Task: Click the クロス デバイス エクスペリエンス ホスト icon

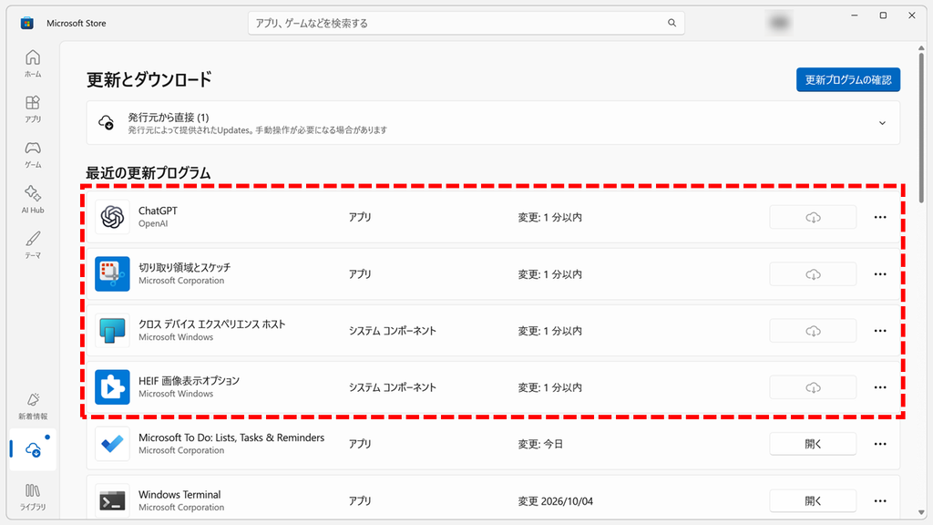Action: [x=112, y=330]
